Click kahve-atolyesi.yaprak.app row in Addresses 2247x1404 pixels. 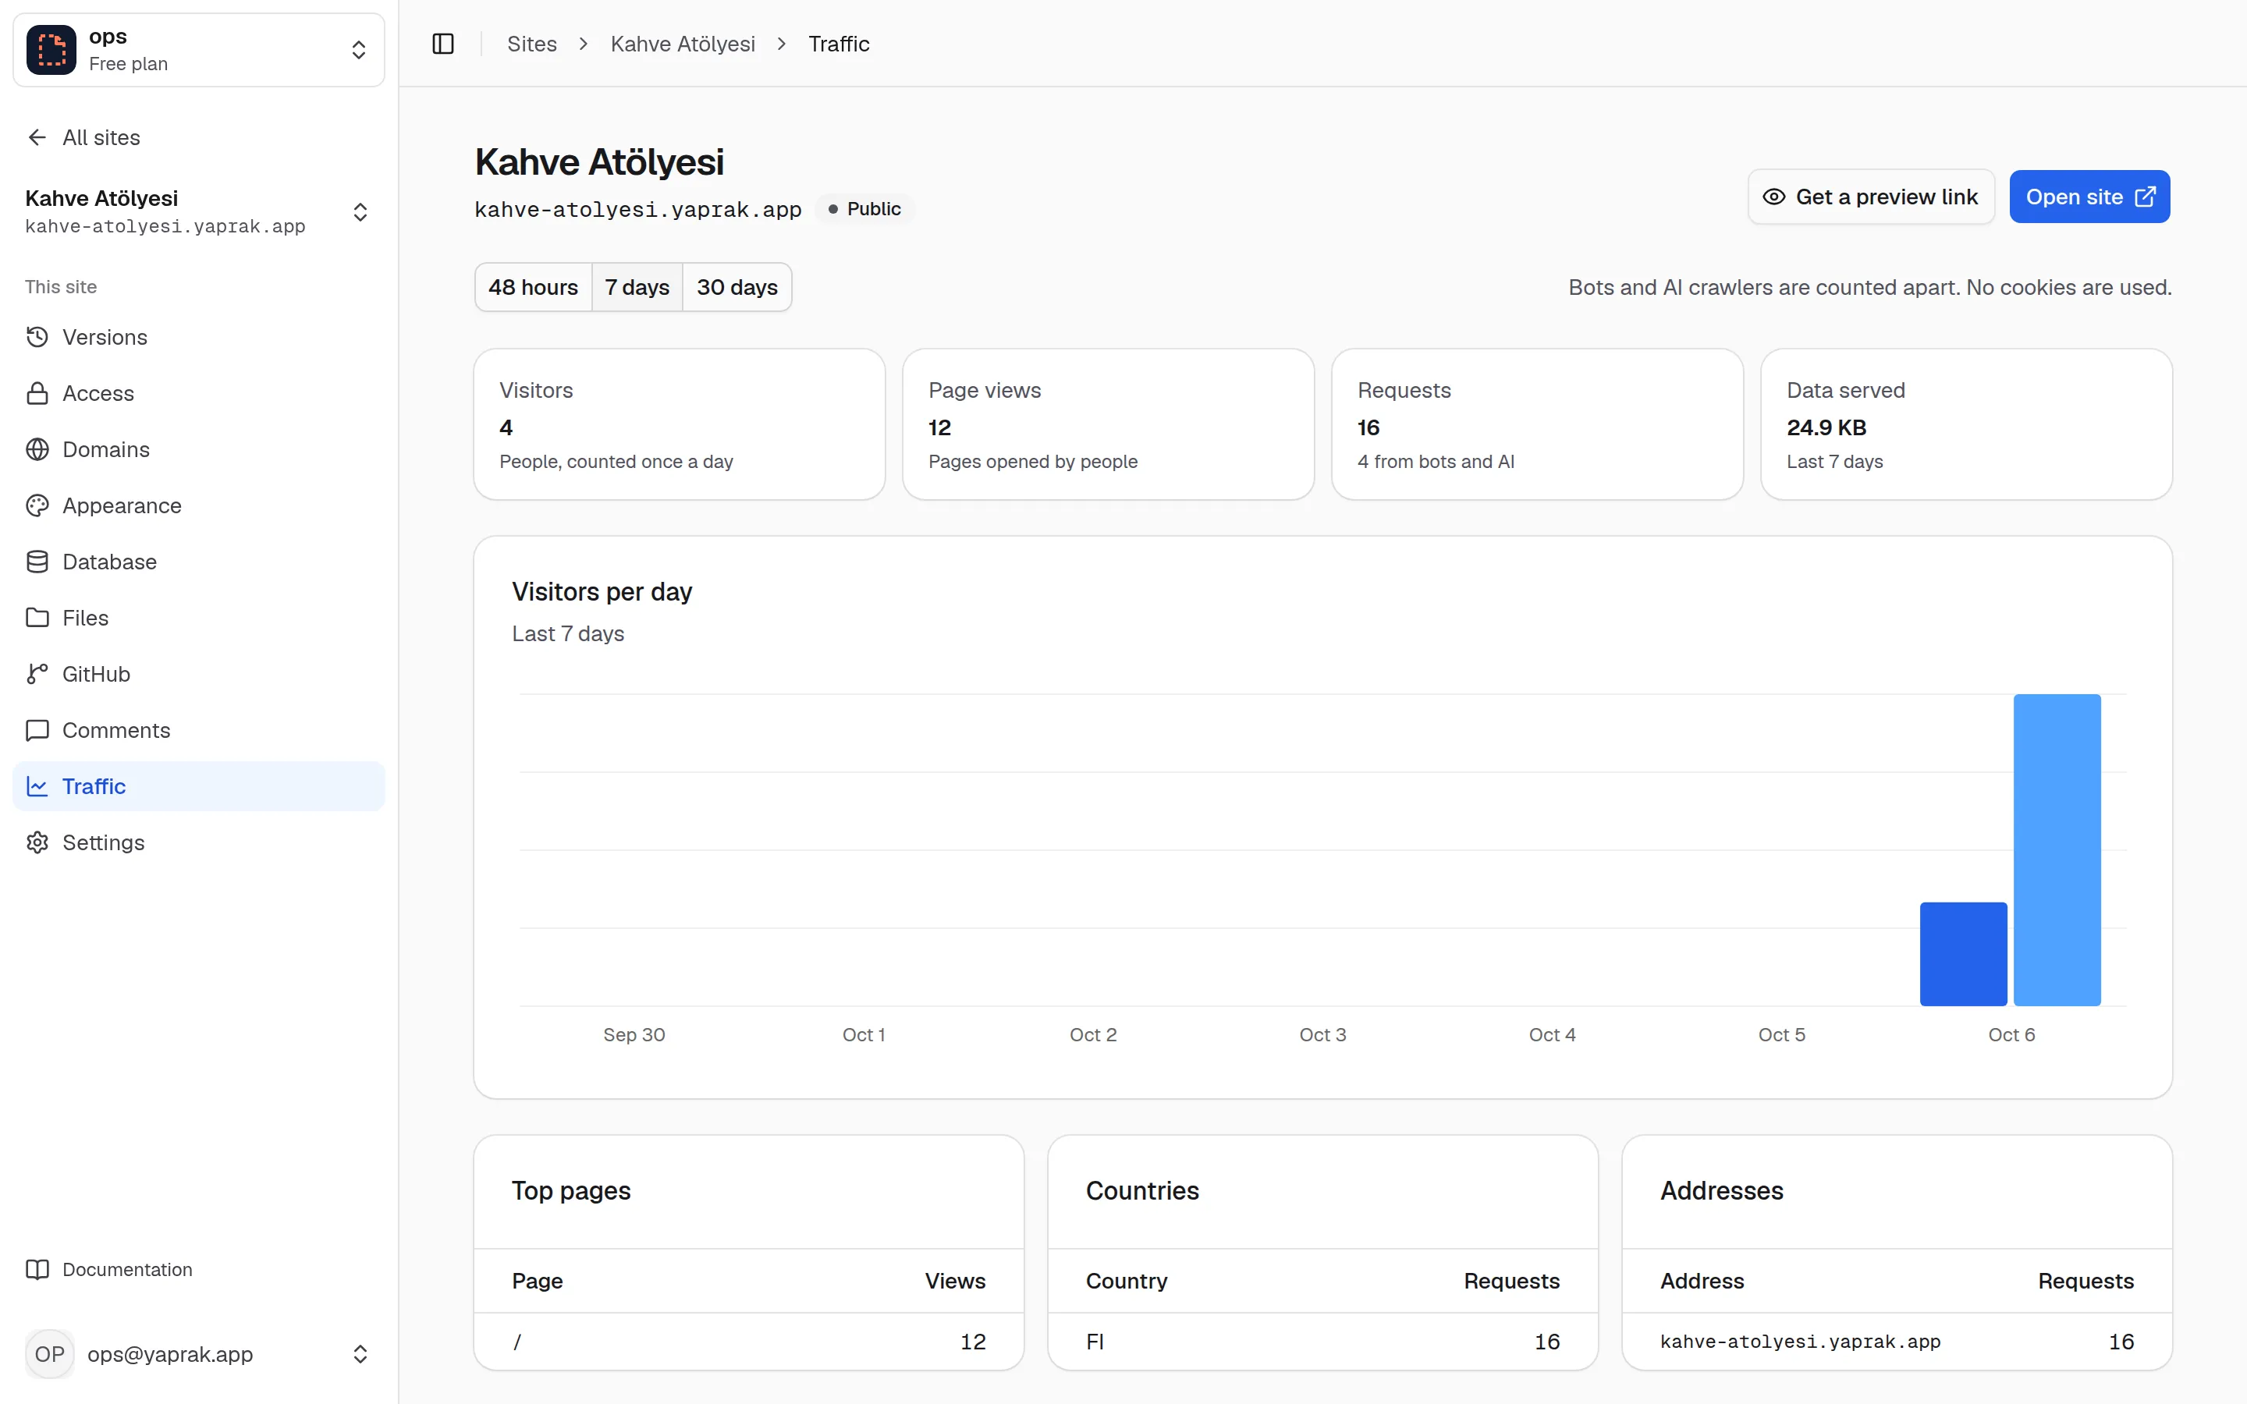pos(1897,1341)
